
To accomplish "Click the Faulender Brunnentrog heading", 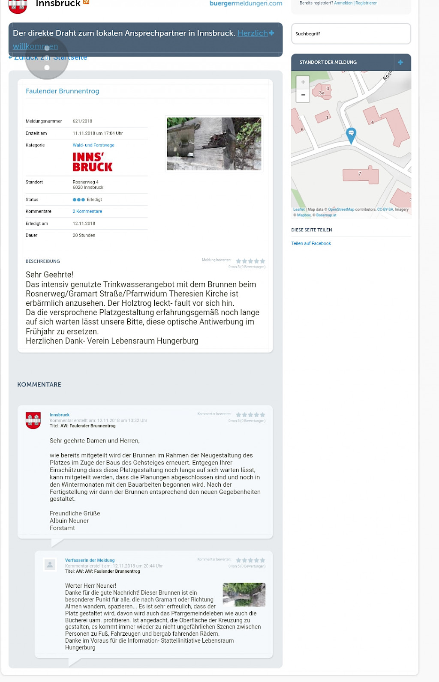I will point(63,91).
